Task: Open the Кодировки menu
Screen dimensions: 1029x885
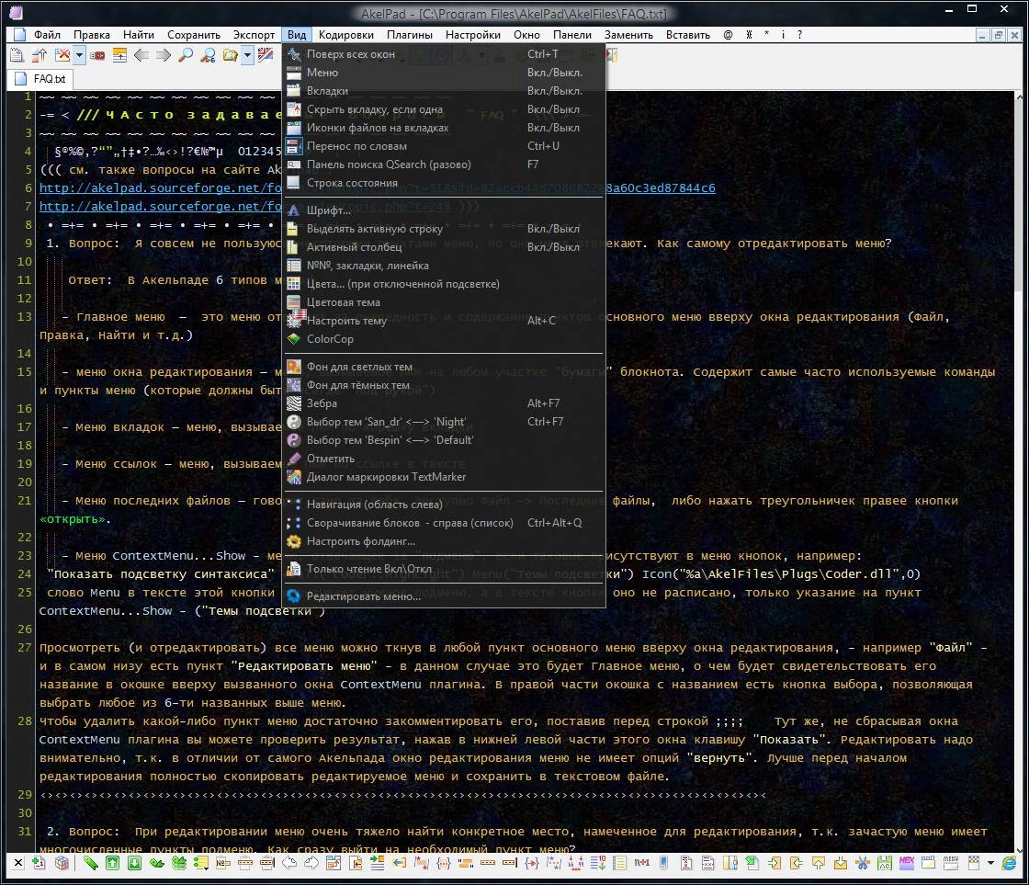Action: click(x=345, y=35)
